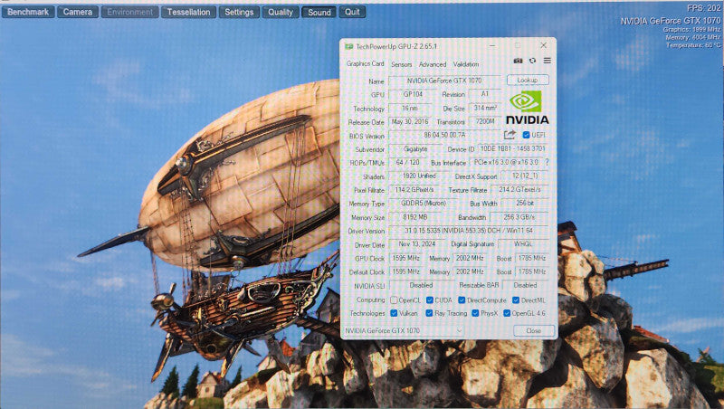Screen dimensions: 724x409
Task: Click the Name field NVIDIA GeForce GTX 1070
Action: coord(444,81)
